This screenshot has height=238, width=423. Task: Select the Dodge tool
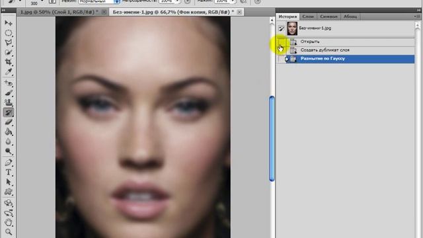pyautogui.click(x=9, y=151)
